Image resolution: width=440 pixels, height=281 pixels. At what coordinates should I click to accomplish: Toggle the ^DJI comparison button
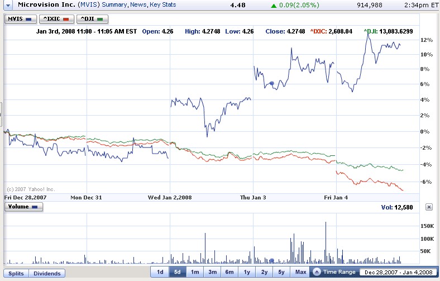(92, 19)
